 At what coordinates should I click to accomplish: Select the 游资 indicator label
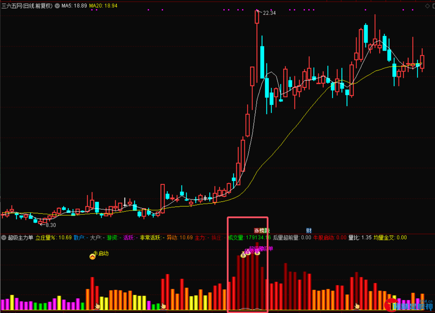[114, 237]
